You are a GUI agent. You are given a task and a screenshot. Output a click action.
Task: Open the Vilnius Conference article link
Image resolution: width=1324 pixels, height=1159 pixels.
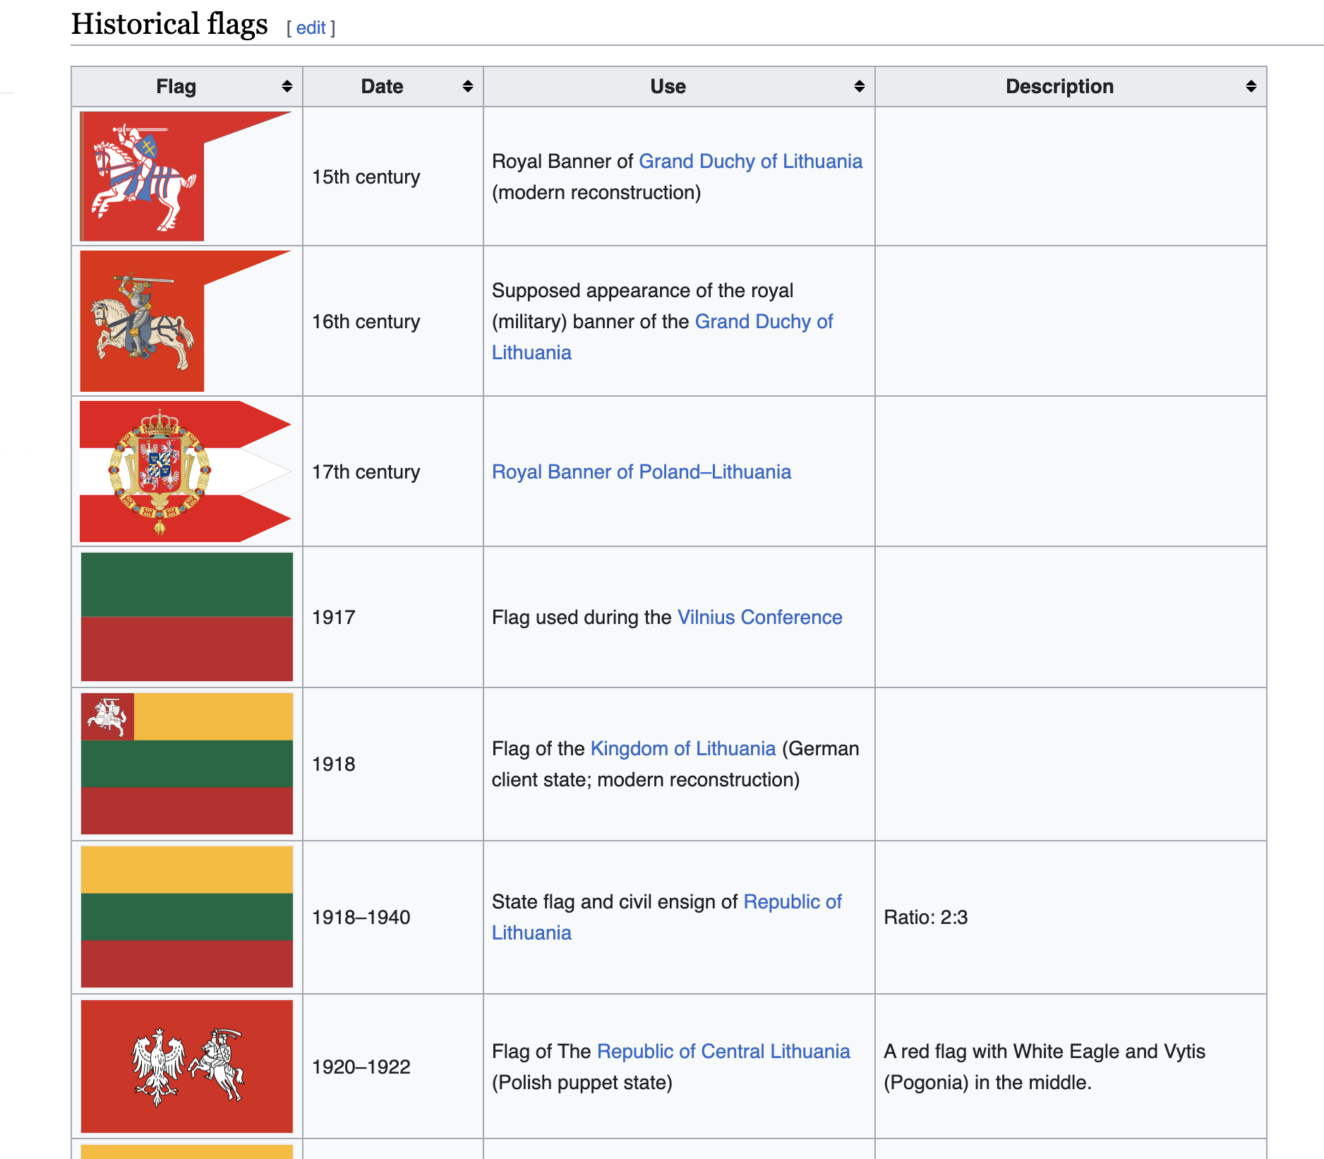759,617
